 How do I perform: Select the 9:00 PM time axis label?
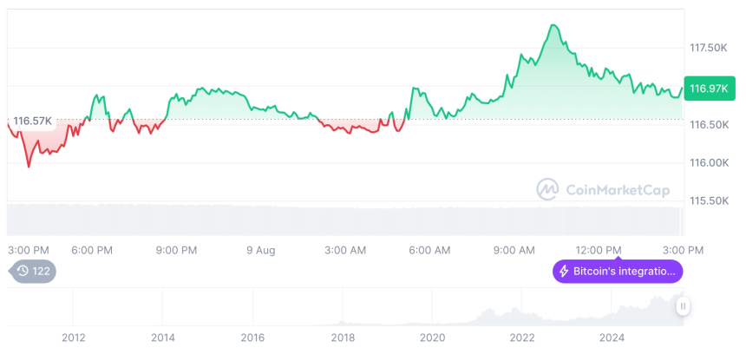(176, 250)
